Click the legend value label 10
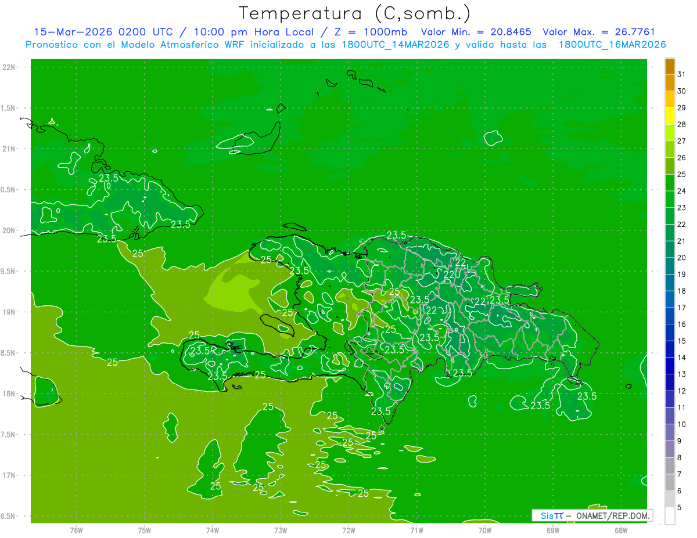This screenshot has height=538, width=697. tap(681, 424)
